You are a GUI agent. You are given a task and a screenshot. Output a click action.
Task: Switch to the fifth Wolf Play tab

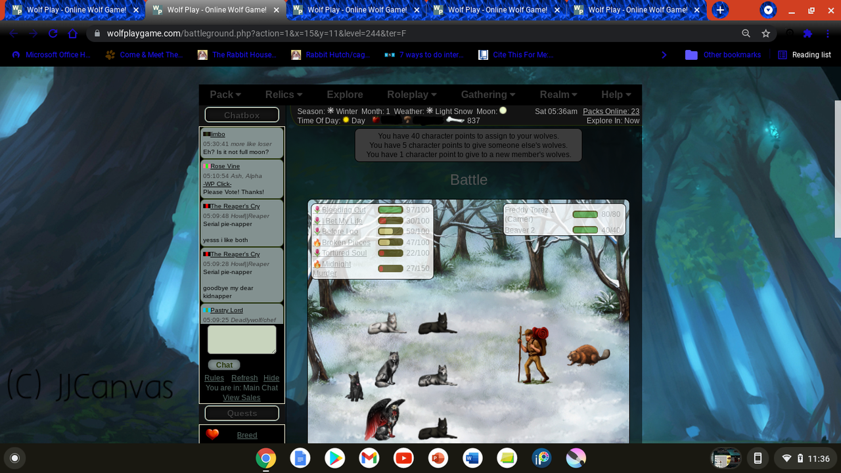pos(637,10)
